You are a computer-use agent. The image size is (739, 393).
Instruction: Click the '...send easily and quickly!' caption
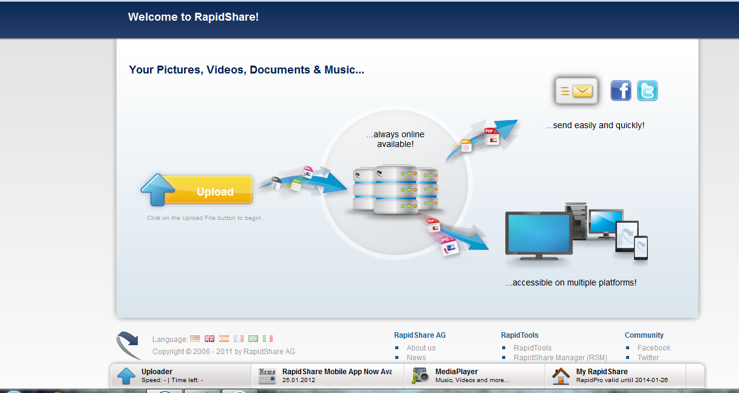pyautogui.click(x=595, y=126)
